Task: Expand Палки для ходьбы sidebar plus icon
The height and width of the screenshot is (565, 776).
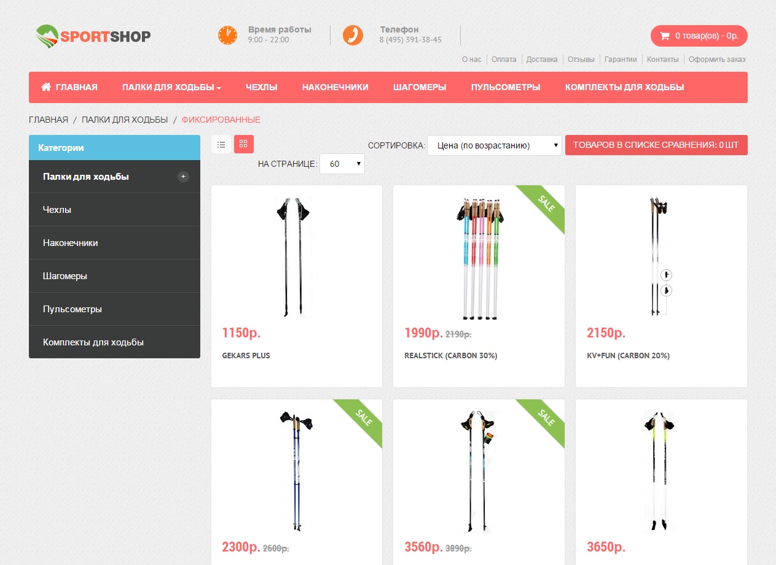Action: click(183, 177)
